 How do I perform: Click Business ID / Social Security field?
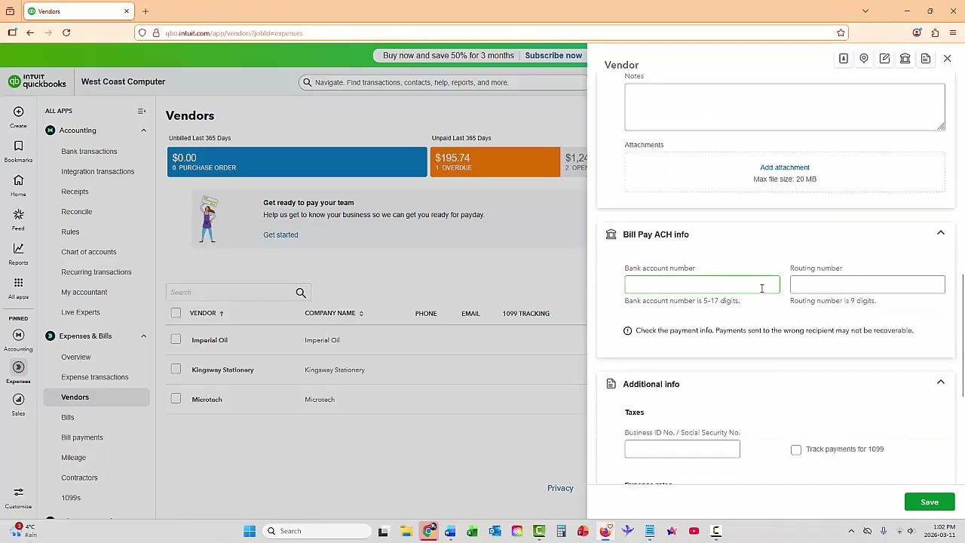tap(682, 449)
